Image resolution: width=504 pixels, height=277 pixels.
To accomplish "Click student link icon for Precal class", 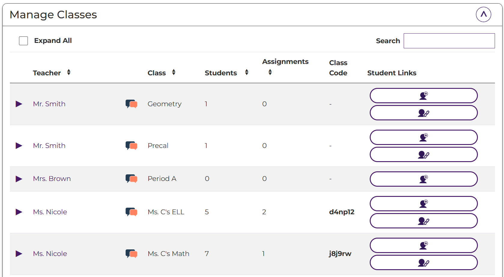I will 424,155.
